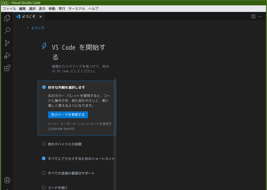Click the 最適なカスタマイズ description text
Image resolution: width=267 pixels, height=190 pixels.
80,69
